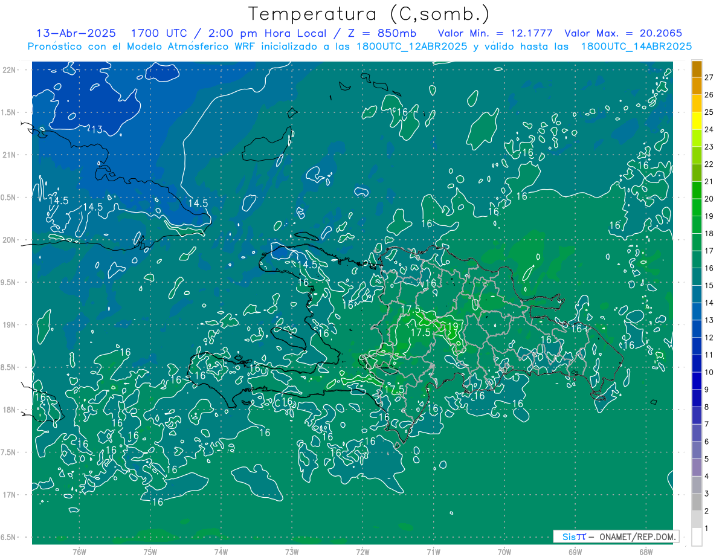Click the '74W' longitude axis label

click(x=221, y=552)
